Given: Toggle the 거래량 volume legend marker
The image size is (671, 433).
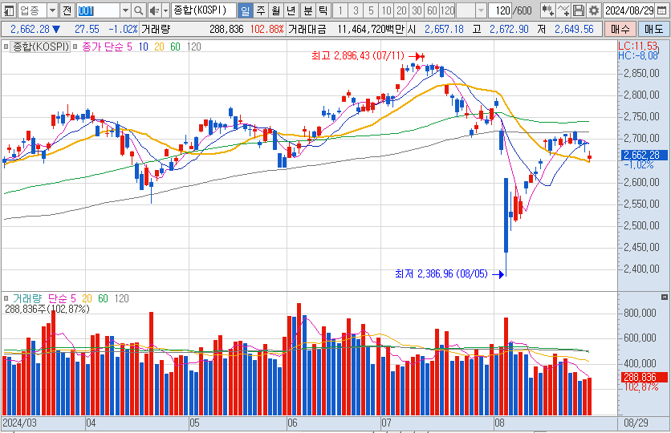Looking at the screenshot, I should pyautogui.click(x=6, y=298).
